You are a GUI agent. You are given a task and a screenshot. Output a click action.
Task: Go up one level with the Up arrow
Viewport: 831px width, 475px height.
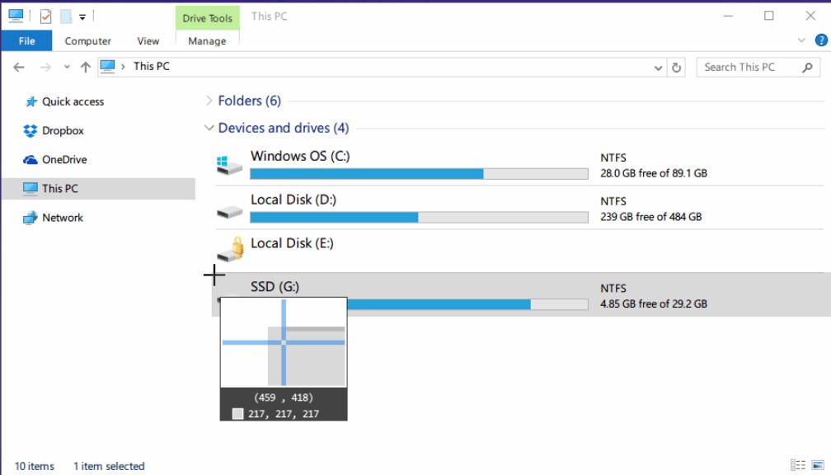coord(85,68)
